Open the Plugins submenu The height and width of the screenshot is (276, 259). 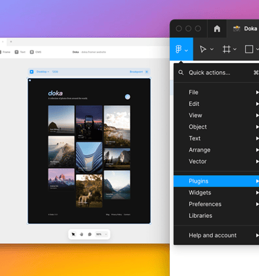point(216,181)
